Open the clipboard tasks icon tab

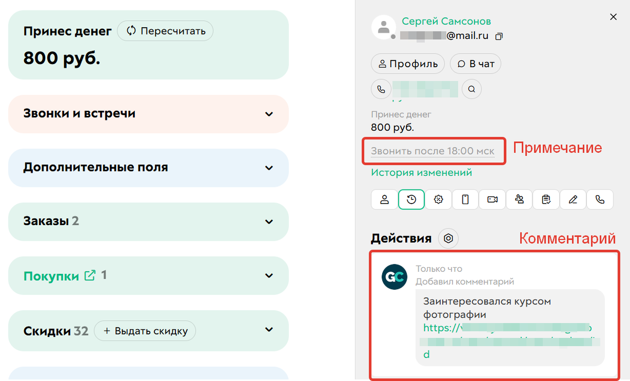click(546, 199)
